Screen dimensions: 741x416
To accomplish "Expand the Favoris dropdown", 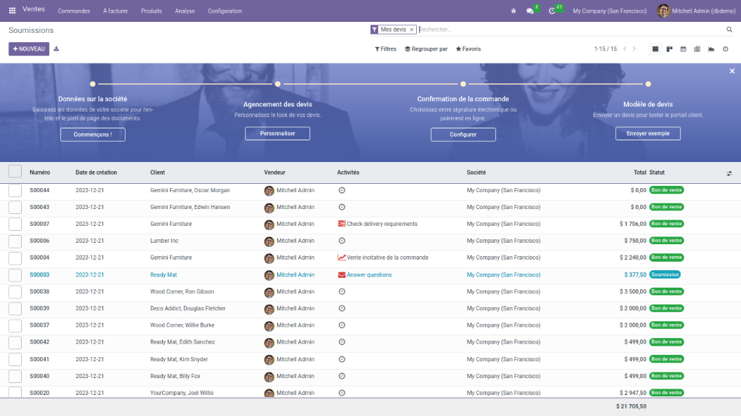I will point(468,49).
